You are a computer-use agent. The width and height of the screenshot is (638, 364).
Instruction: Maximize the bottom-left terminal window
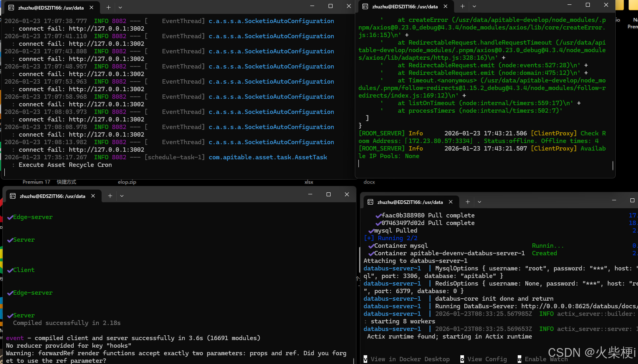(329, 194)
